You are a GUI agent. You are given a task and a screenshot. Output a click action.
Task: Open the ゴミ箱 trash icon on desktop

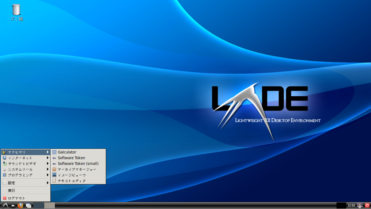point(16,13)
